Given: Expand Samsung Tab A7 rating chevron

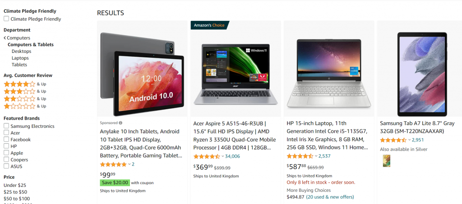Looking at the screenshot, I should [409, 140].
